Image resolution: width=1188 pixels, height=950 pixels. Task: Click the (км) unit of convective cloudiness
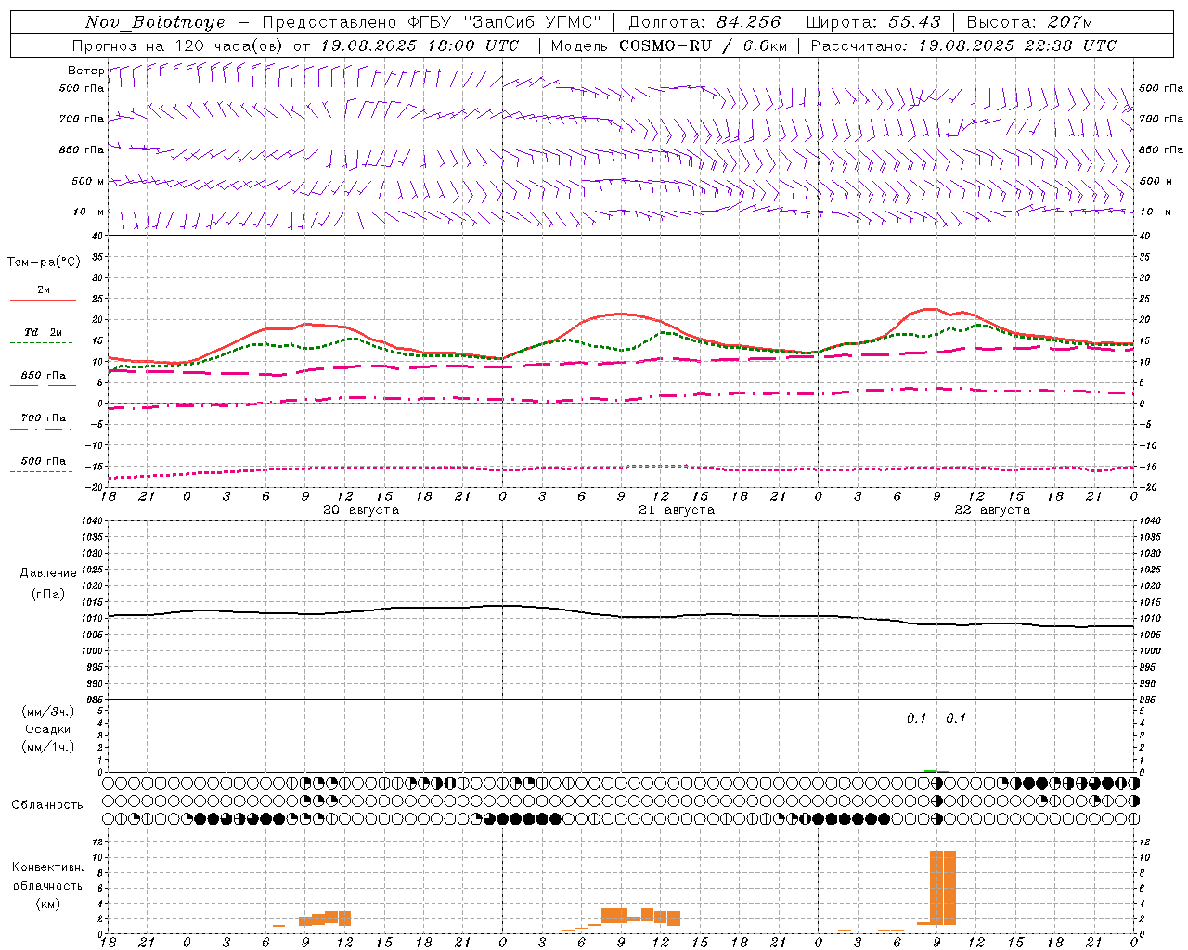47,904
